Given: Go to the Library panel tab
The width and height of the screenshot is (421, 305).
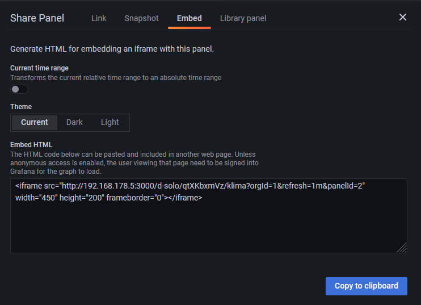Looking at the screenshot, I should pyautogui.click(x=243, y=18).
